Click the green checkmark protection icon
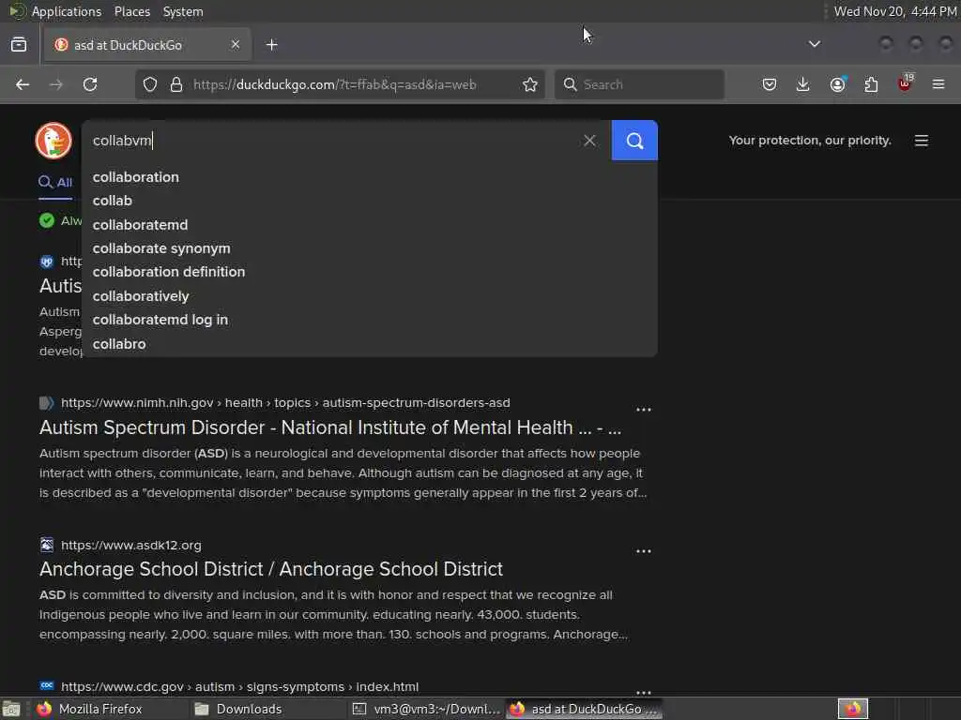This screenshot has width=961, height=720. pos(47,220)
